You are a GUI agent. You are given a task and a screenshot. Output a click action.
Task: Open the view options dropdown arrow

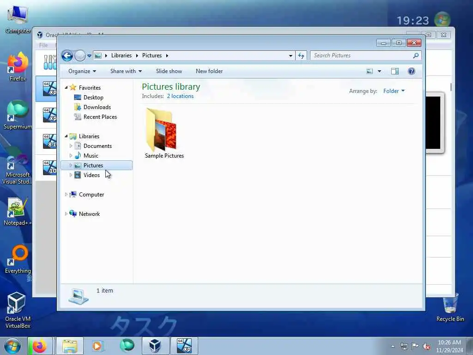379,71
